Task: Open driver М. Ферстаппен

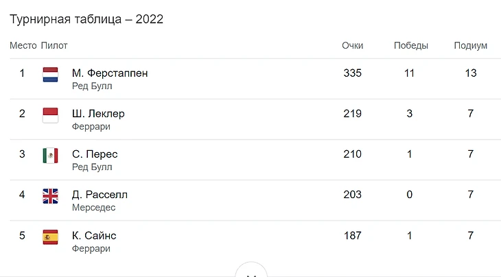Action: pos(110,73)
